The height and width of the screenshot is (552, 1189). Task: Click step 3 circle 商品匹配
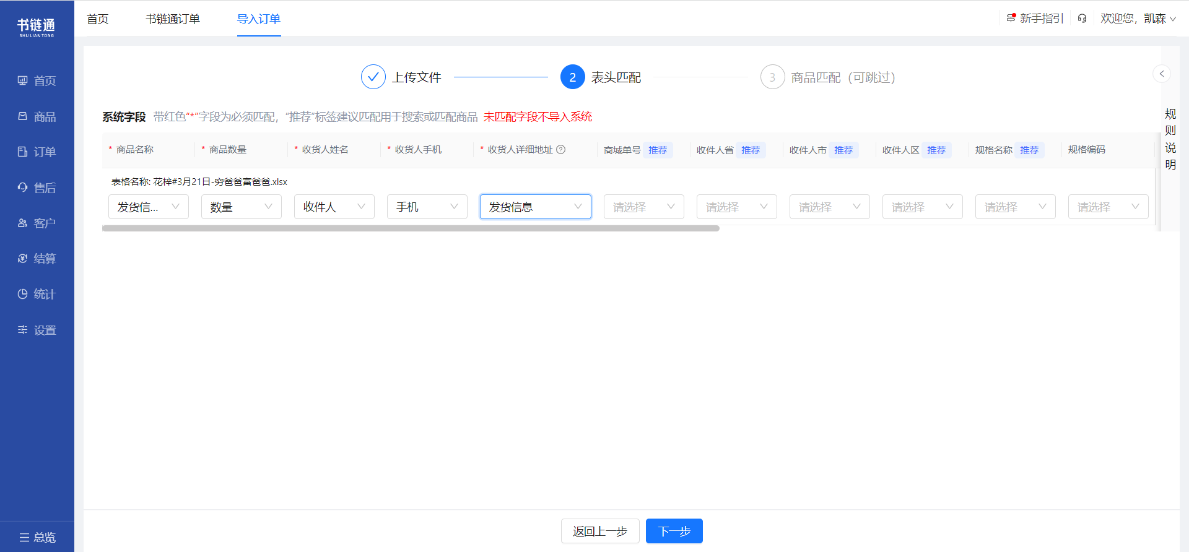click(772, 77)
